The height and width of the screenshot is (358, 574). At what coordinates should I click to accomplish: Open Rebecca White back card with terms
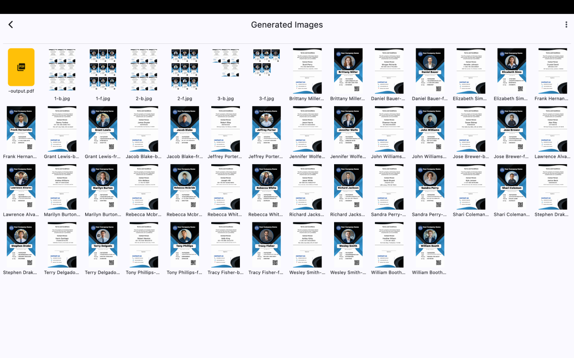(226, 187)
